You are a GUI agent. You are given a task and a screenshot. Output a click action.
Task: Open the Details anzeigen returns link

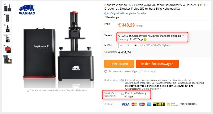(x=151, y=89)
